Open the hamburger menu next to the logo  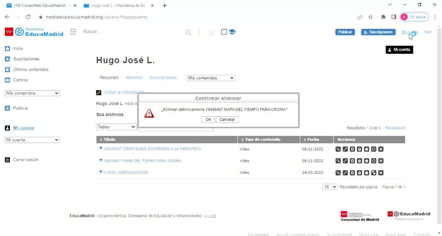(x=73, y=32)
